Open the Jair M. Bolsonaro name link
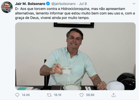139x100 pixels. [30, 4]
